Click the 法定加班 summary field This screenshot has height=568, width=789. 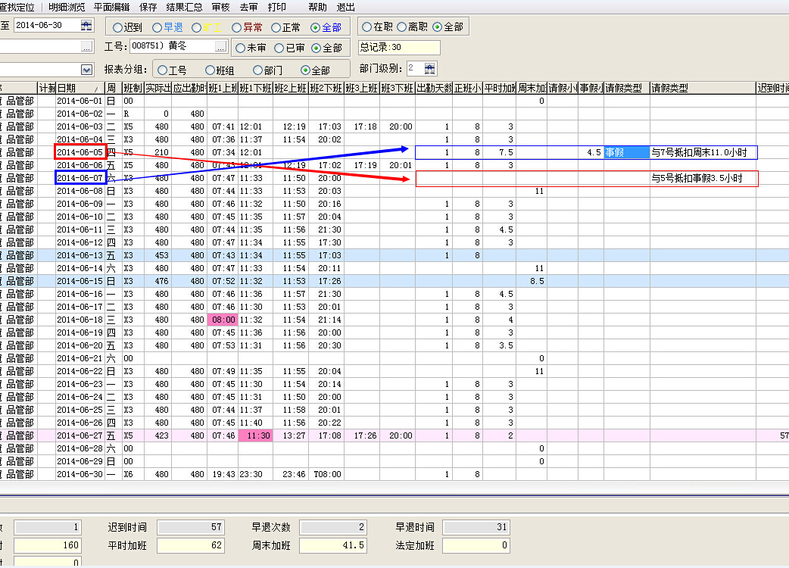point(476,545)
